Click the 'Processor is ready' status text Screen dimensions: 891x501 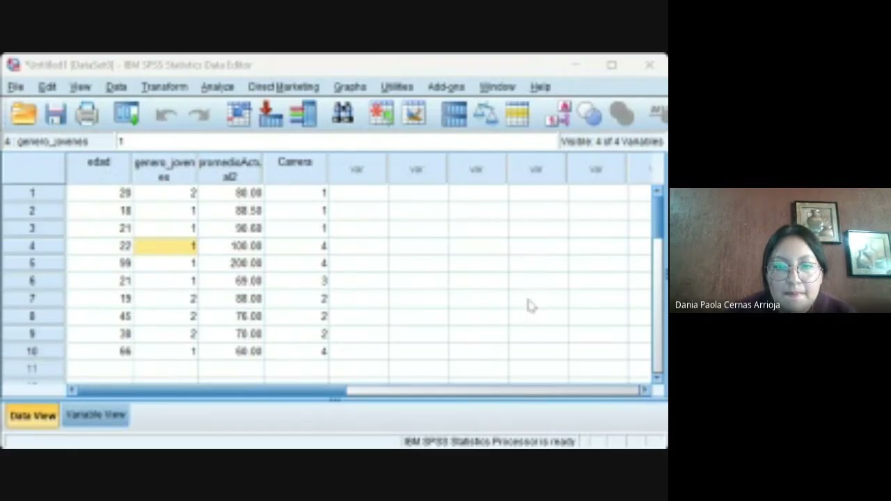(489, 441)
